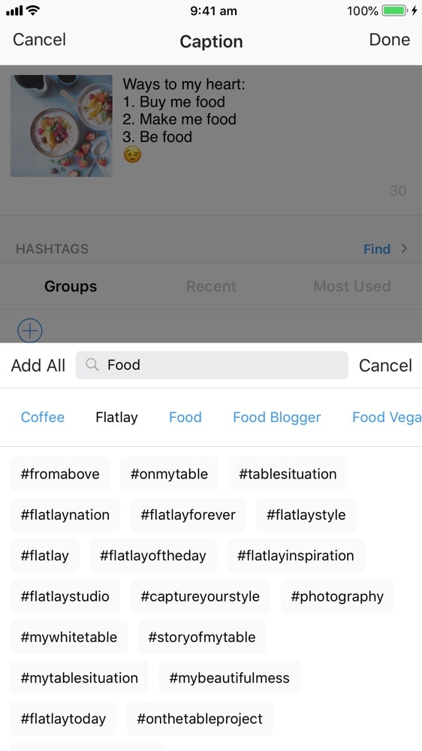Open the Find hashtags link

pos(377,249)
